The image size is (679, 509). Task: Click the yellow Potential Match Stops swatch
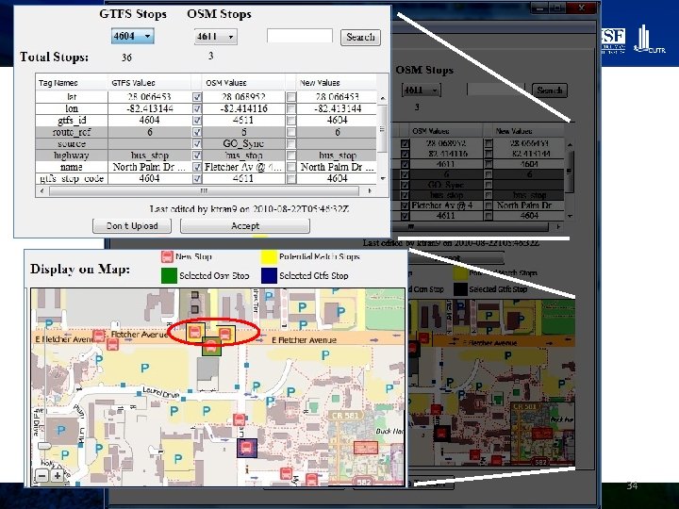(x=269, y=257)
